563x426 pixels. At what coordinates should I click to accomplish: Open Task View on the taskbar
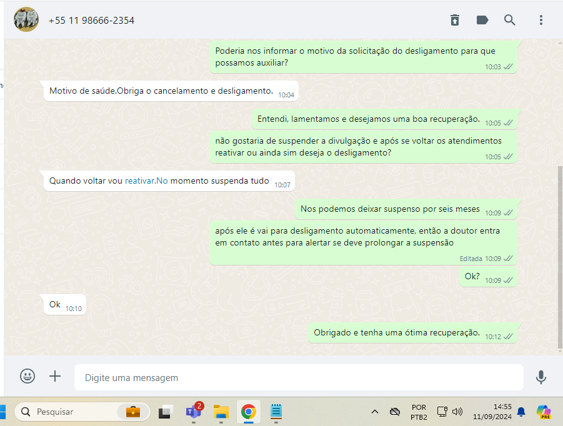point(166,412)
